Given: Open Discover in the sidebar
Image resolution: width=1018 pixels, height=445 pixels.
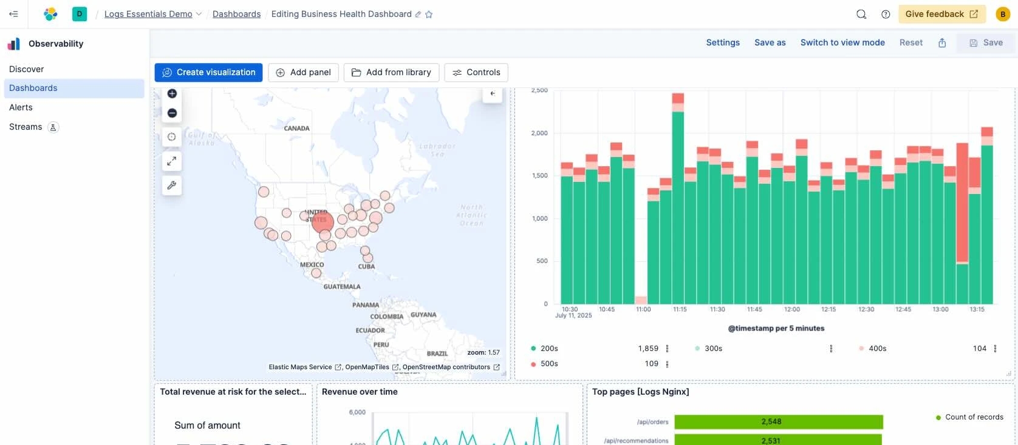Looking at the screenshot, I should click(27, 69).
